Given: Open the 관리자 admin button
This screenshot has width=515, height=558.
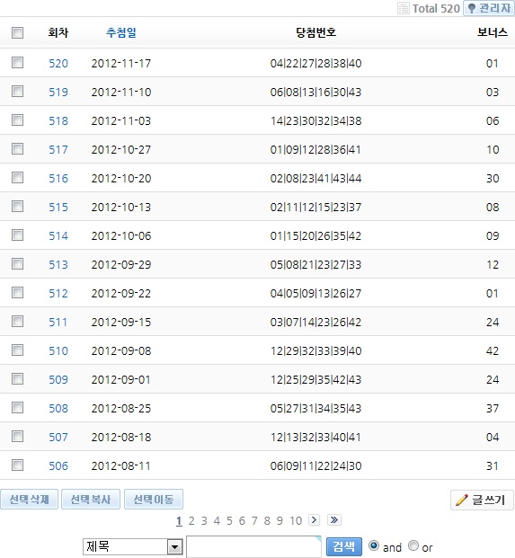Looking at the screenshot, I should click(489, 8).
